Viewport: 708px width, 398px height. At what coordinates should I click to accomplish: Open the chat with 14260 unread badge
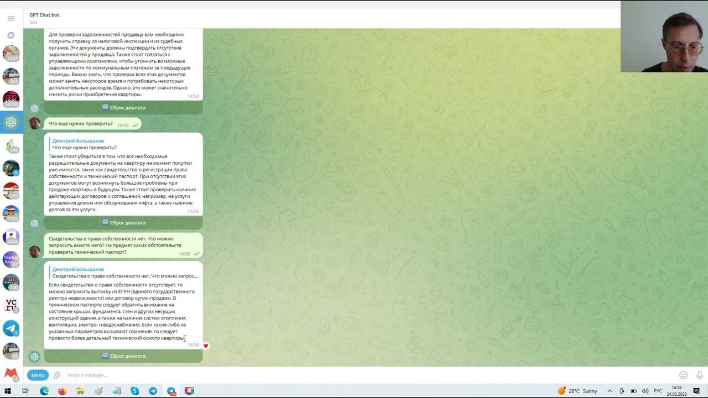pos(11,99)
